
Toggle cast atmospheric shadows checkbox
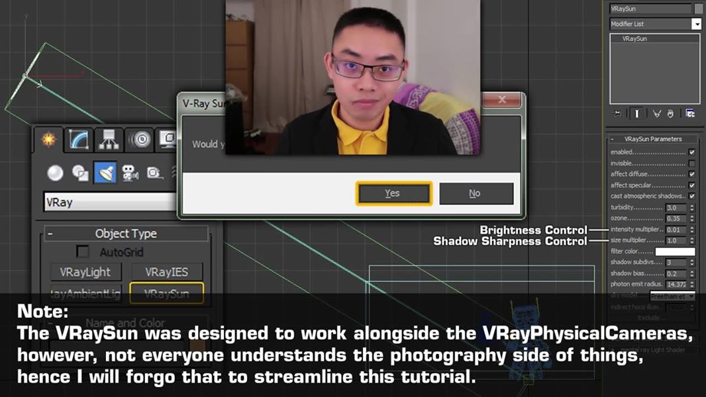692,196
